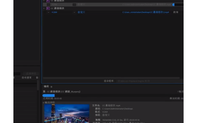The width and height of the screenshot is (197, 123).
Task: Collapse the second CC 通链修改 queue item
Action: tap(44, 8)
